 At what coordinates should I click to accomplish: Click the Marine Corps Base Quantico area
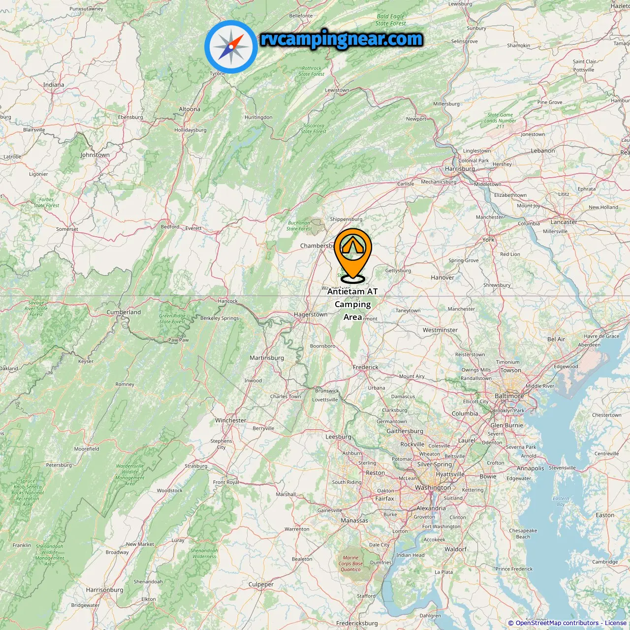coord(350,564)
